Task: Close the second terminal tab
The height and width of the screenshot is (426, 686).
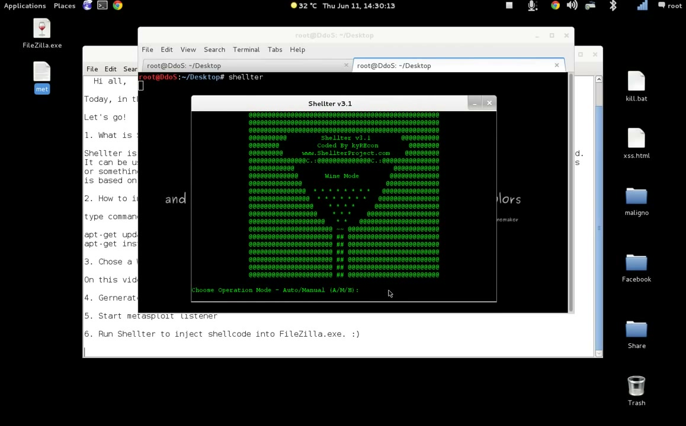Action: tap(556, 65)
